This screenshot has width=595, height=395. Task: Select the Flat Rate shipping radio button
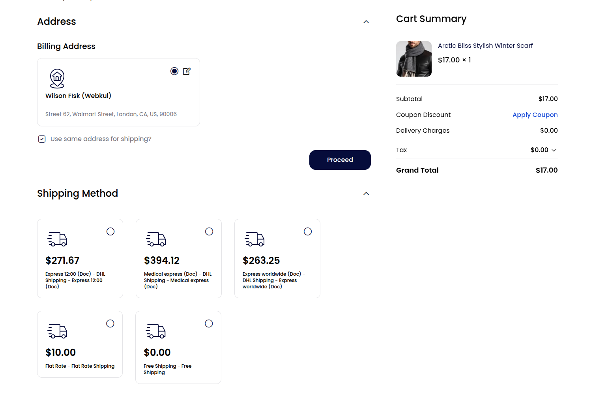[110, 323]
